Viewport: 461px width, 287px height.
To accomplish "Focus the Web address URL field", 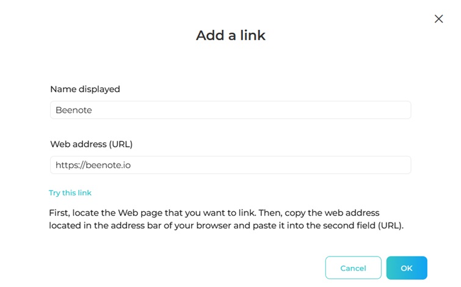I will (x=230, y=165).
